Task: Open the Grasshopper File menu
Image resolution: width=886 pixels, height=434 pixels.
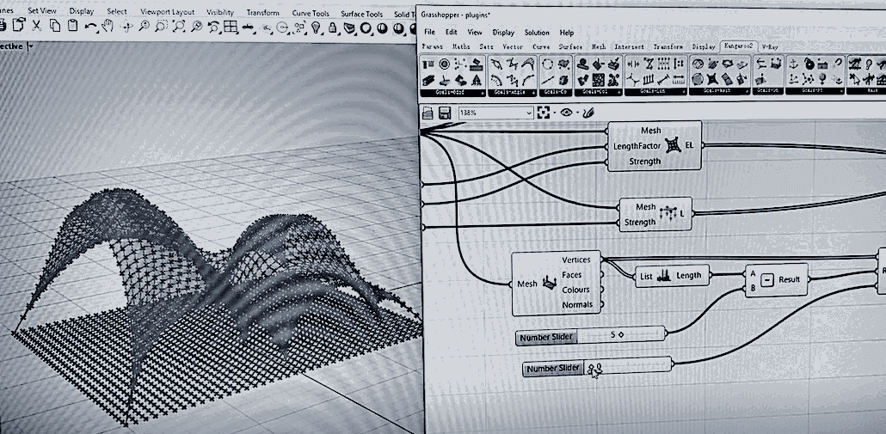Action: pyautogui.click(x=429, y=32)
